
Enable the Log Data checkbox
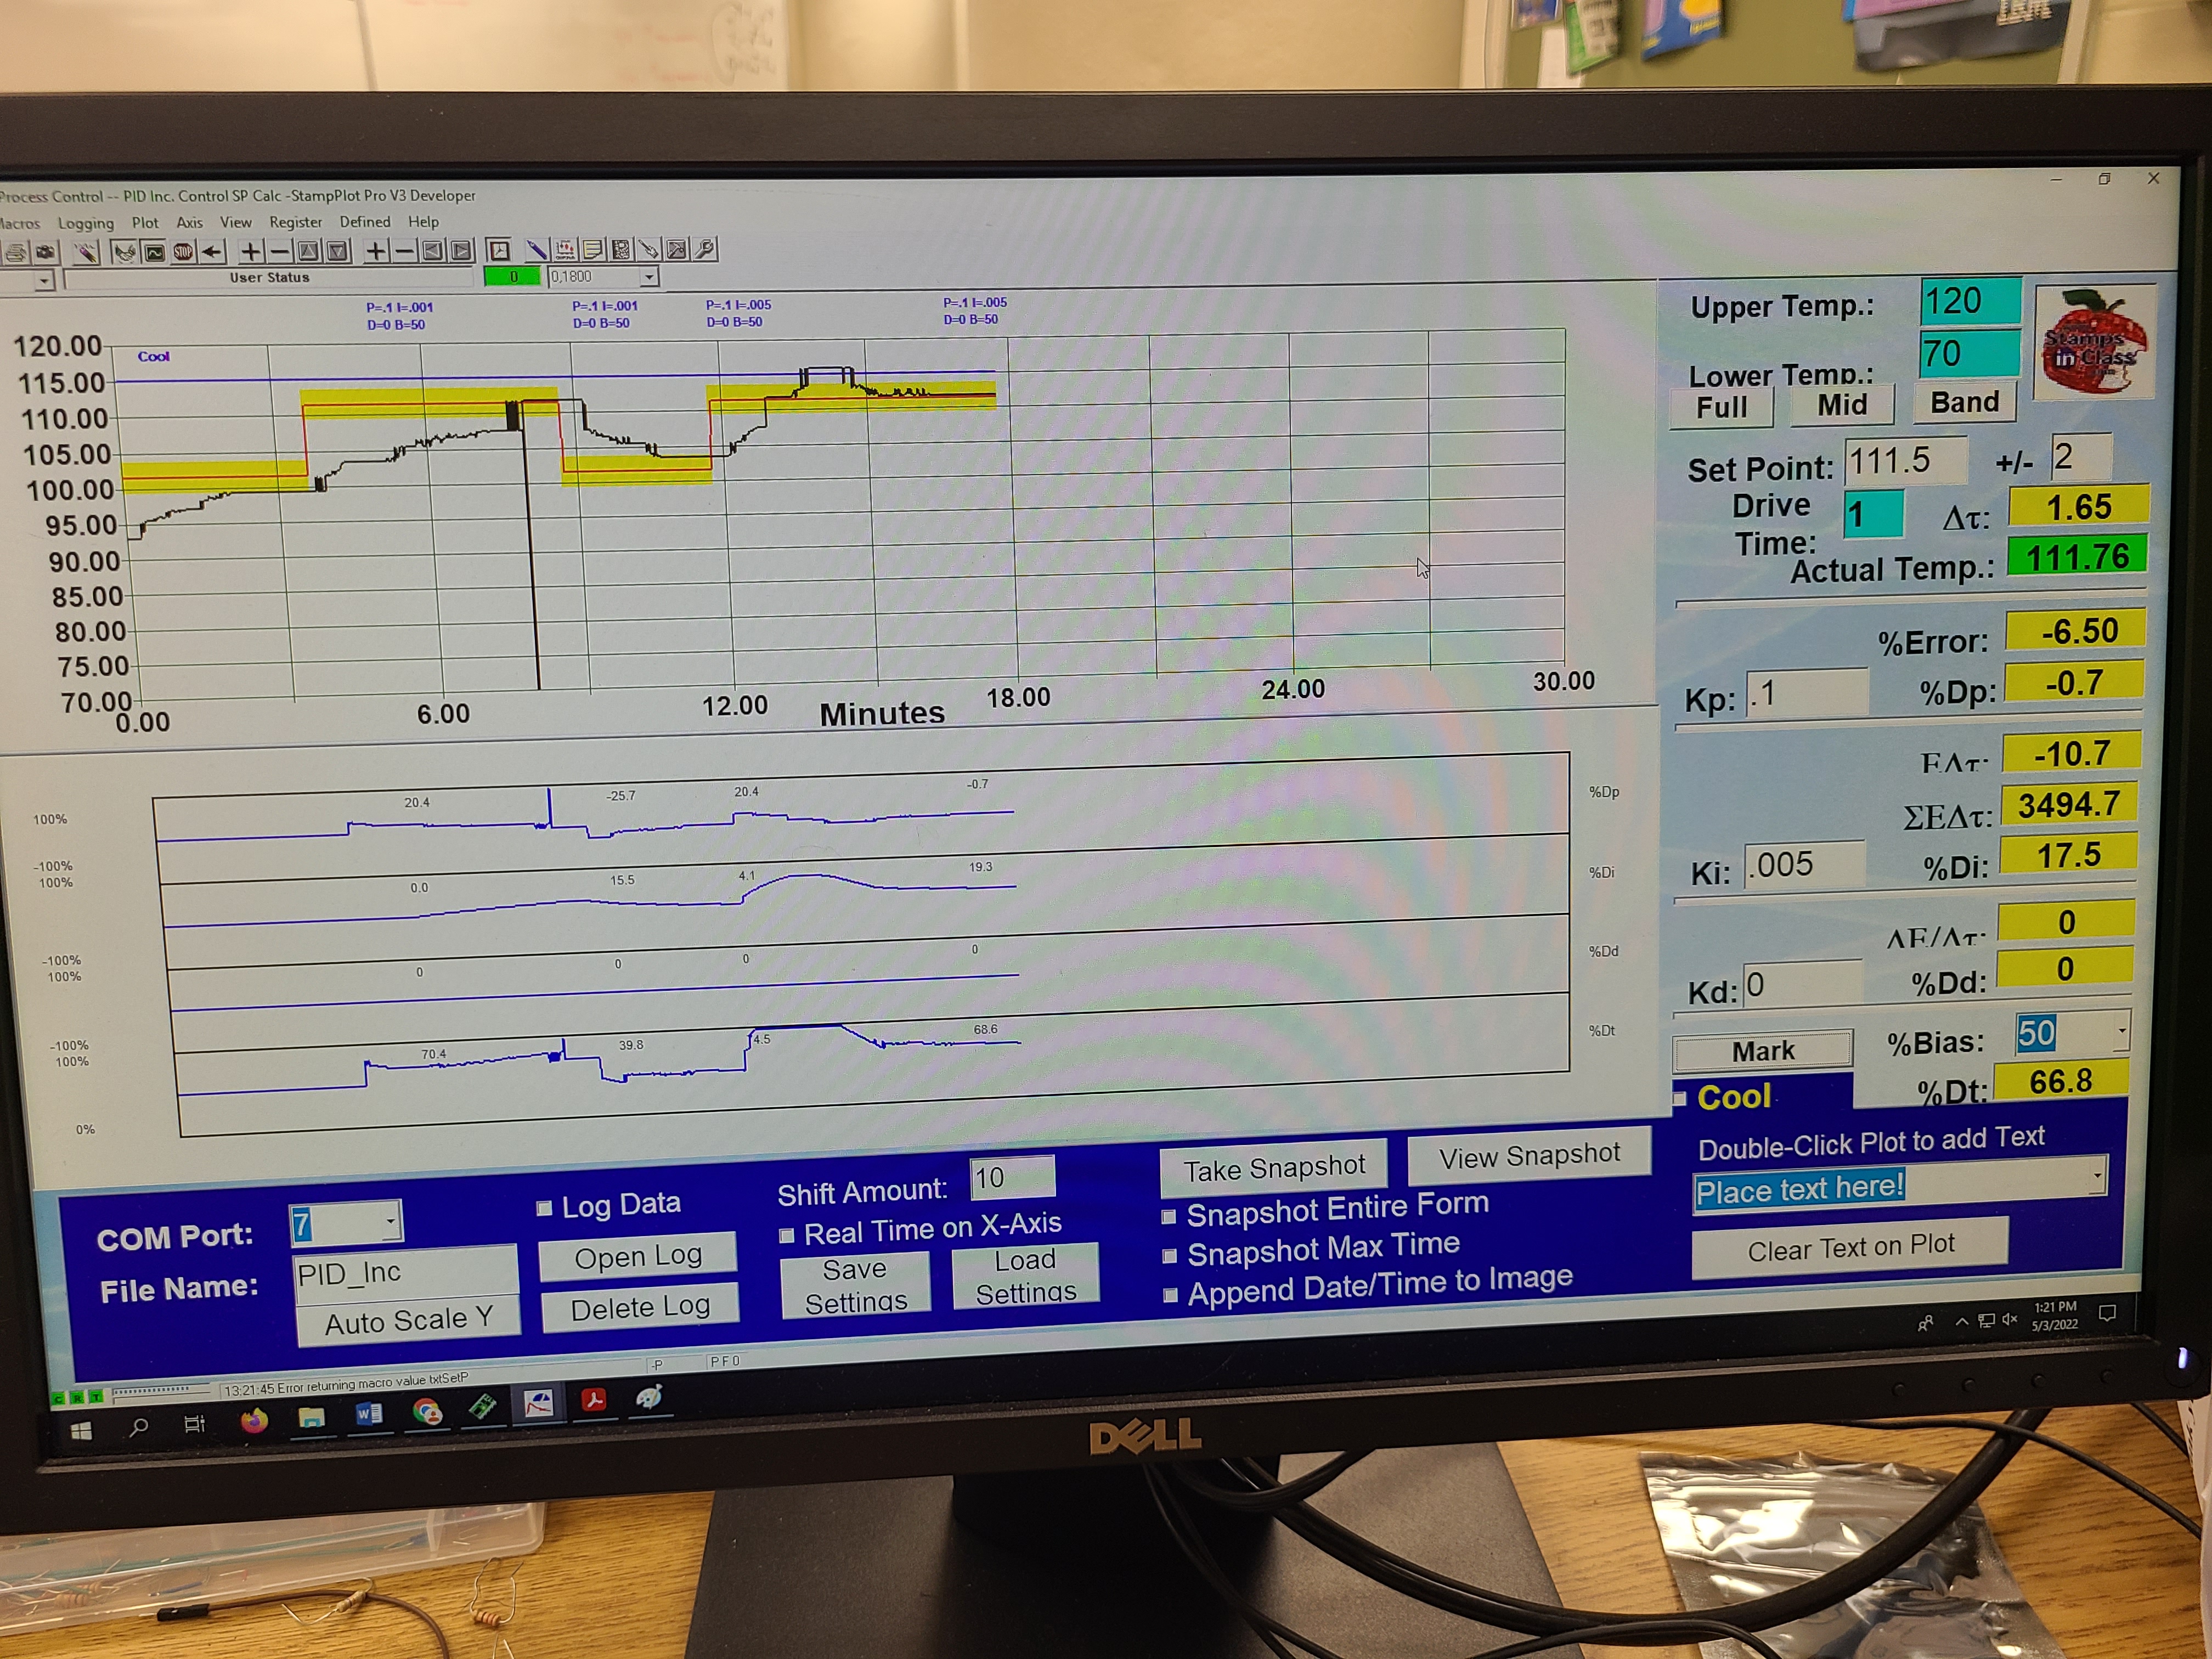pos(544,1208)
